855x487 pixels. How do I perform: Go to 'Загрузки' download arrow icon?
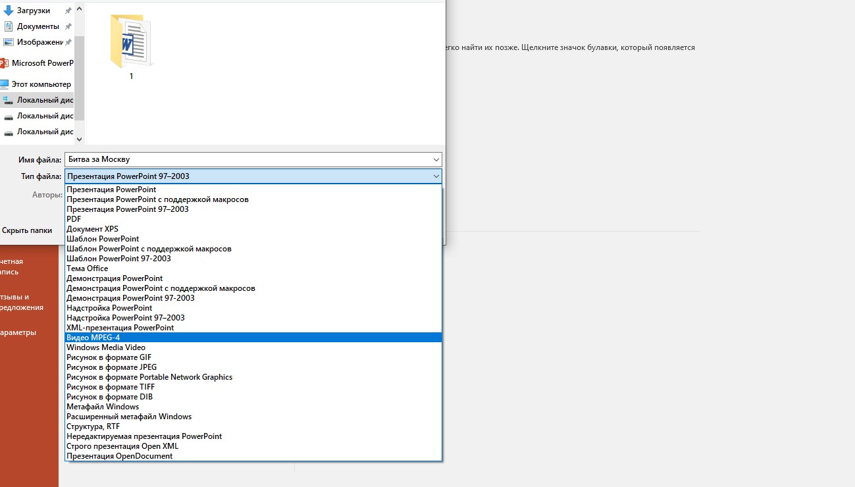pyautogui.click(x=9, y=11)
